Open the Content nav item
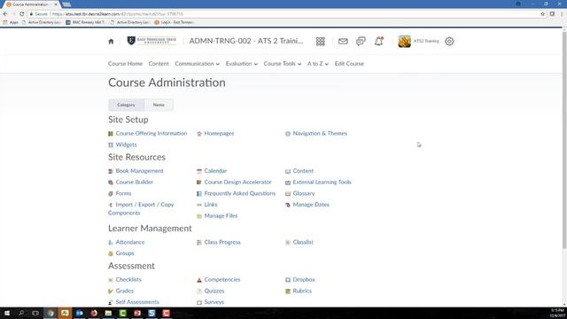 click(159, 64)
